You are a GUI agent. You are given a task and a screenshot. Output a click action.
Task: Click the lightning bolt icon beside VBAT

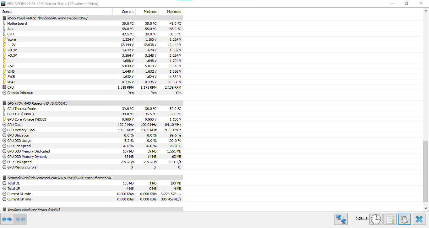click(4, 82)
